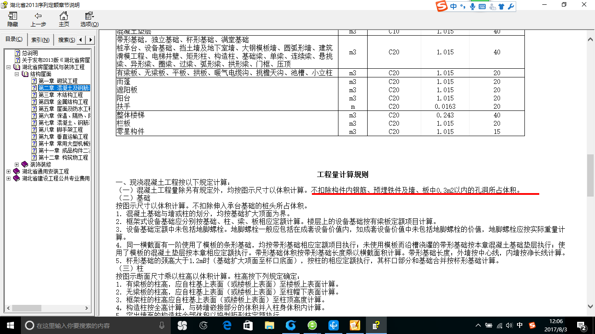Viewport: 595px width, 334px height.
Task: Open the 总说明 topic
Action: (x=30, y=53)
